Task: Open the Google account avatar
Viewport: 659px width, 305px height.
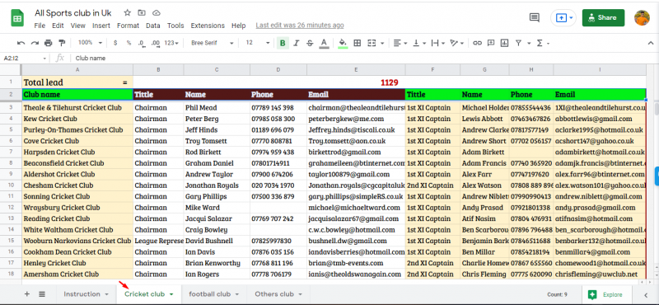Action: click(x=642, y=17)
